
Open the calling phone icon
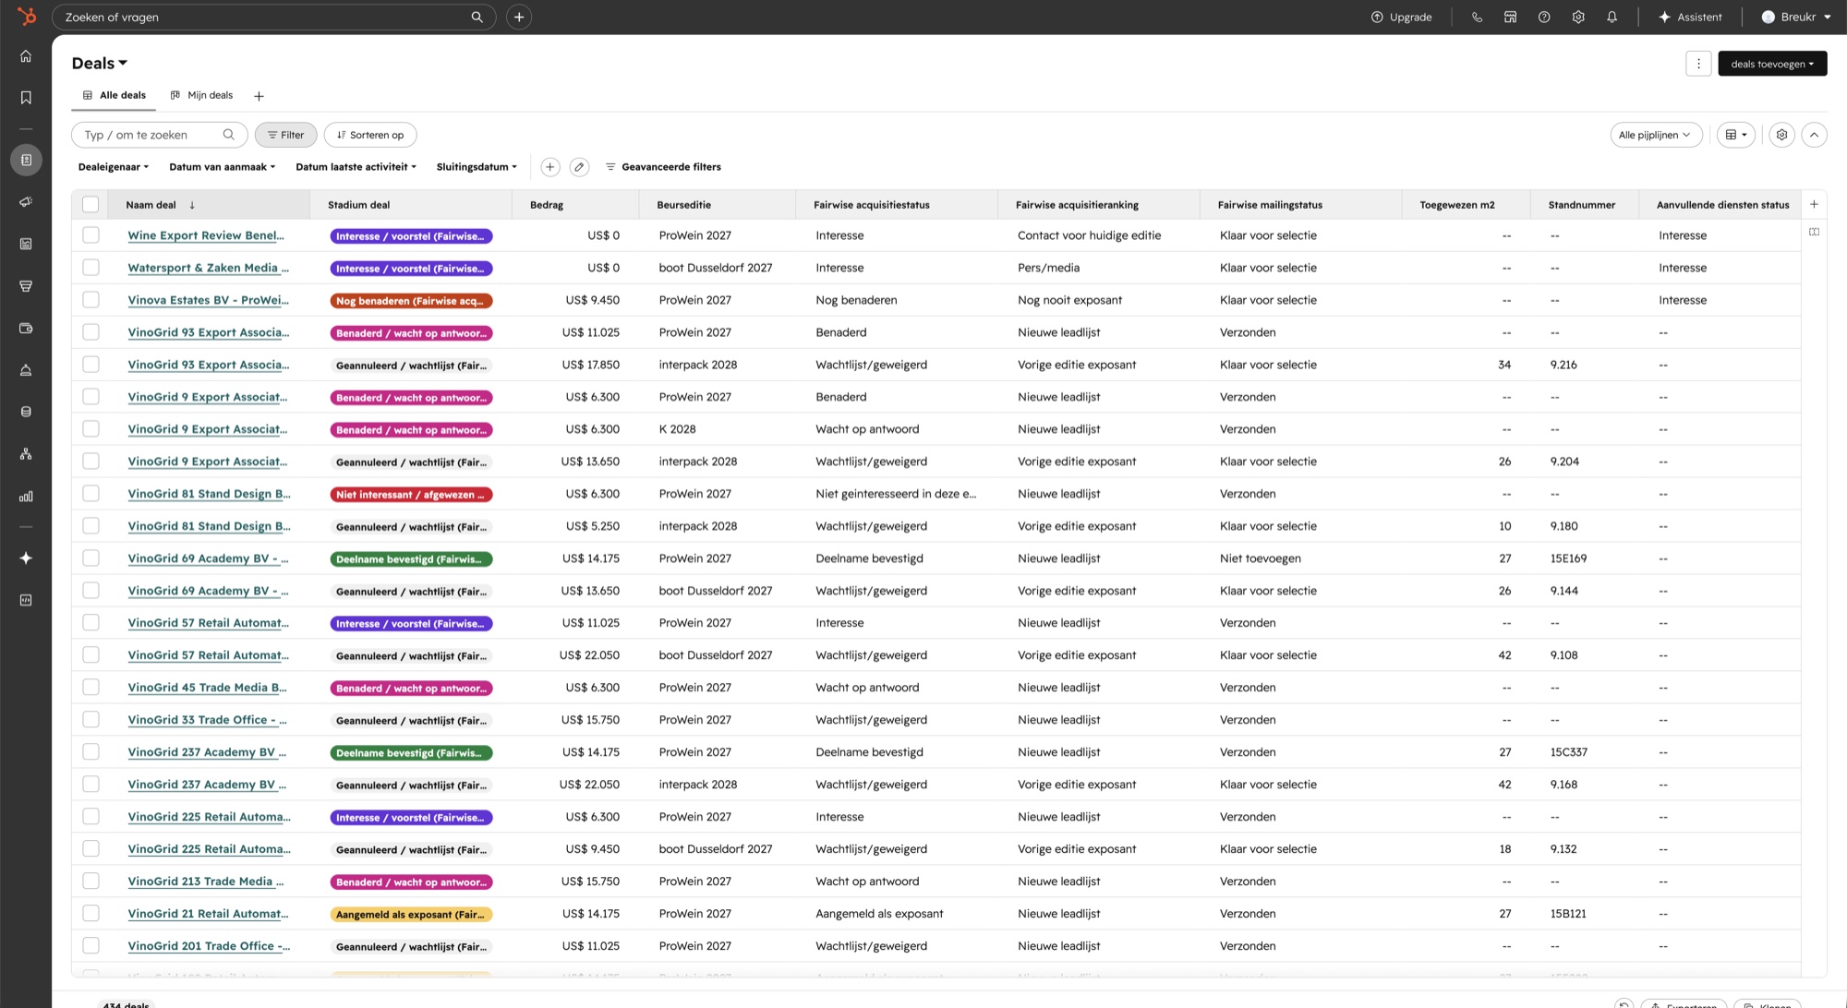coord(1477,17)
